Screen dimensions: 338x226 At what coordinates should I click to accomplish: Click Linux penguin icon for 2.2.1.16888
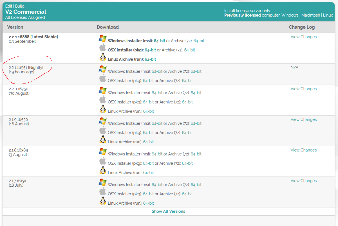click(x=103, y=57)
